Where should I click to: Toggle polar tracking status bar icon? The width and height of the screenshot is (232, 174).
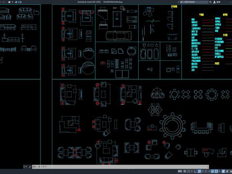tap(199, 171)
